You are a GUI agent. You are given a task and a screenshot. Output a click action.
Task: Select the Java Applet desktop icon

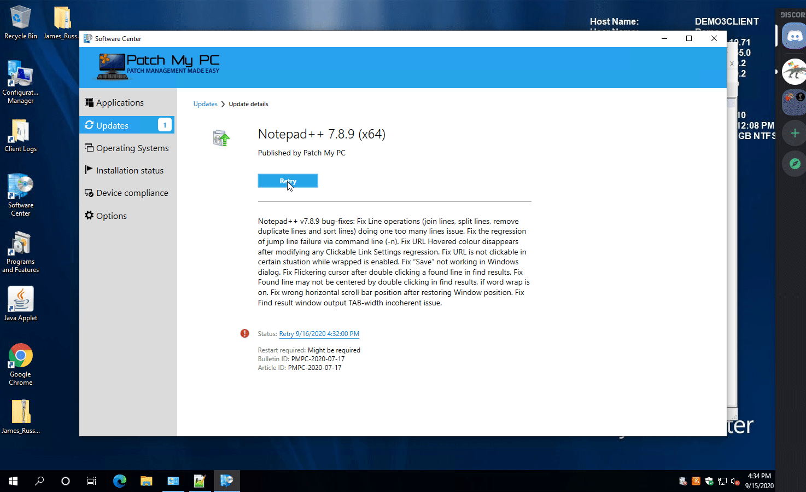[20, 304]
